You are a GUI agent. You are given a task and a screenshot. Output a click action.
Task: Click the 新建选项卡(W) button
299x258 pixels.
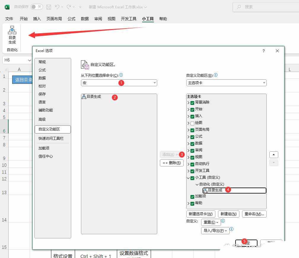[201, 214]
